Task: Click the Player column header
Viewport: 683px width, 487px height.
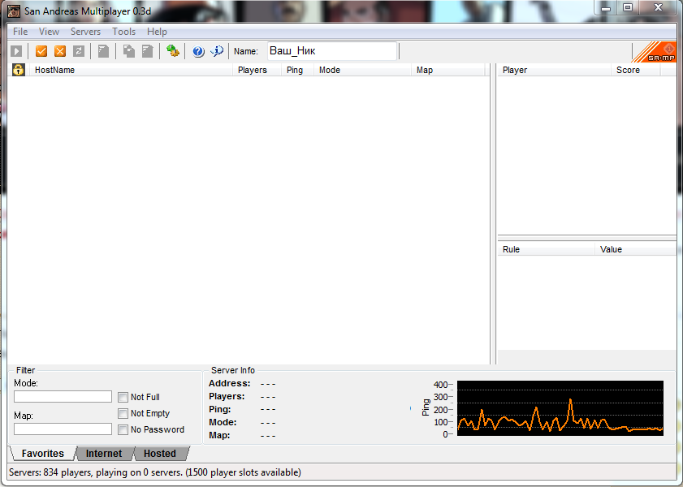Action: point(554,70)
